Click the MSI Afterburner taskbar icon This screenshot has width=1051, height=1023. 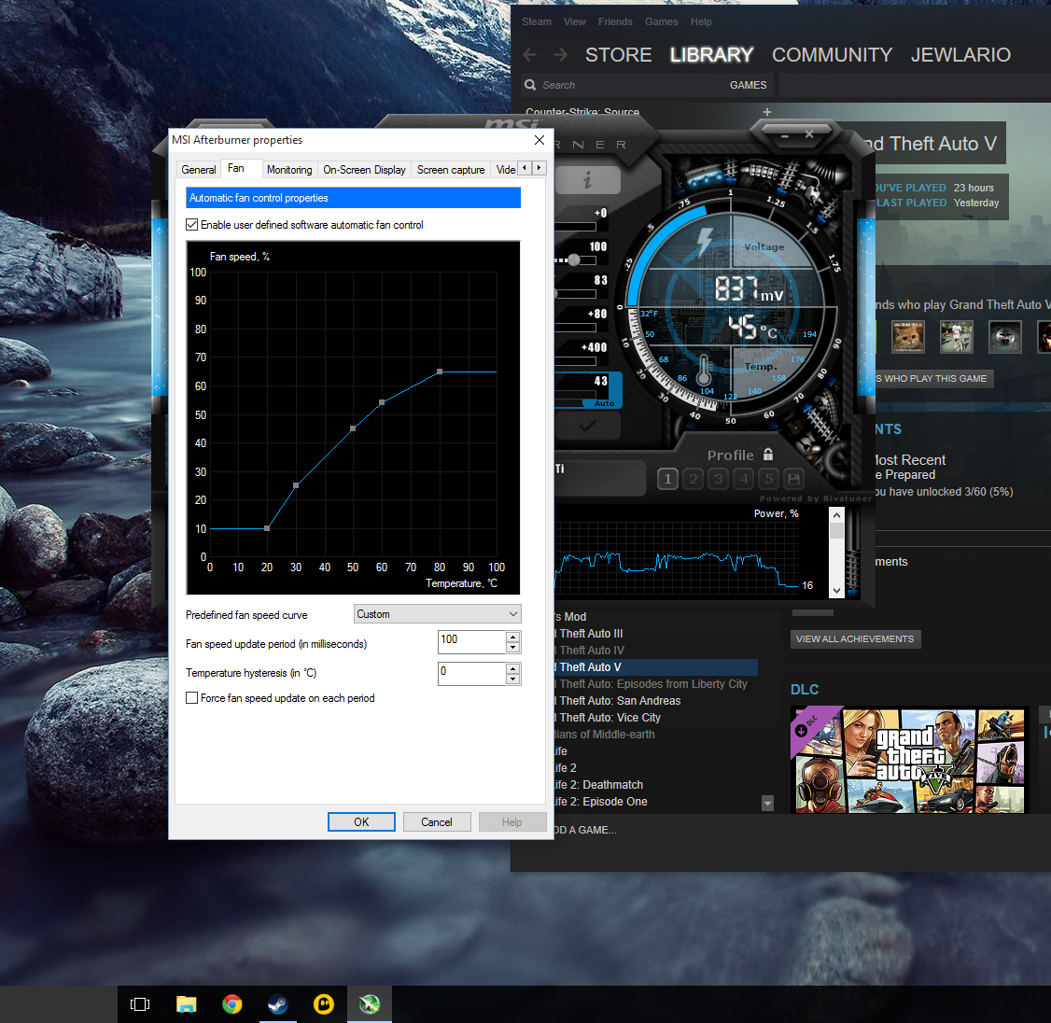click(370, 1003)
